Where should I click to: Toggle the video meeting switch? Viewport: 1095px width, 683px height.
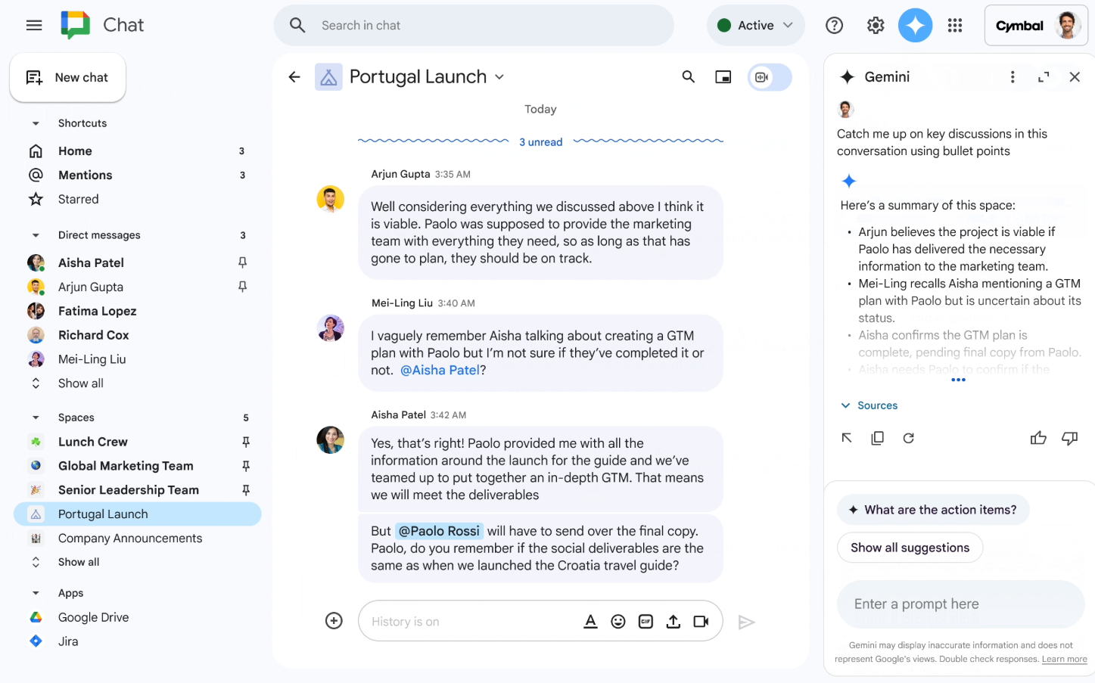(770, 77)
